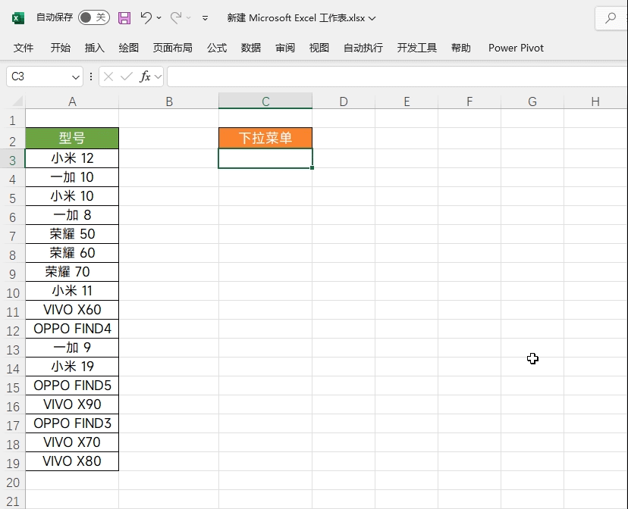
Task: Click the Excel app icon
Action: click(18, 18)
